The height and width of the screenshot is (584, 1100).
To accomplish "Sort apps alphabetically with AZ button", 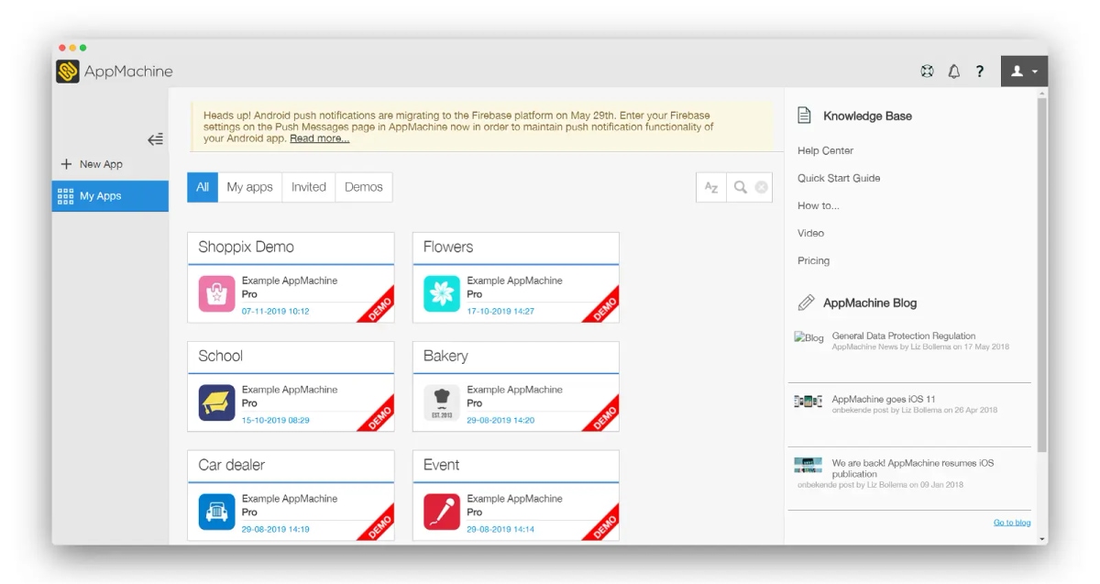I will click(711, 187).
